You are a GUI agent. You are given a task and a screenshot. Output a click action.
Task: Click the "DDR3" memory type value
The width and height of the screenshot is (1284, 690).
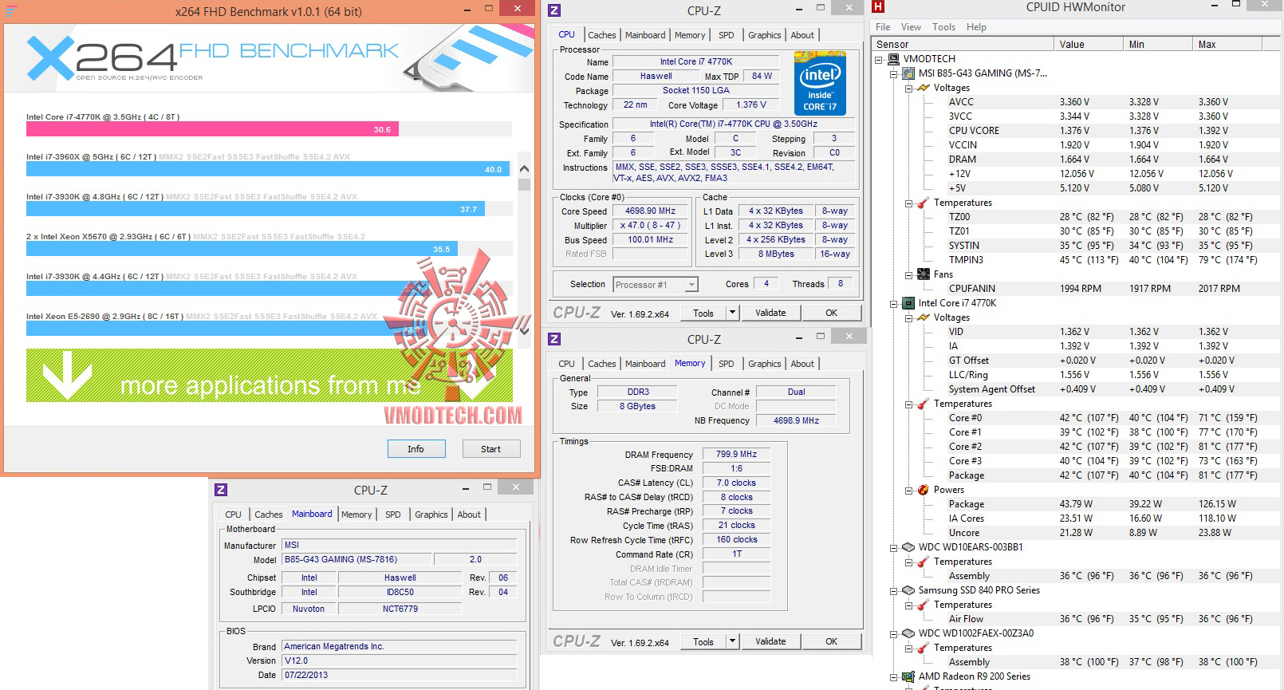[x=638, y=392]
